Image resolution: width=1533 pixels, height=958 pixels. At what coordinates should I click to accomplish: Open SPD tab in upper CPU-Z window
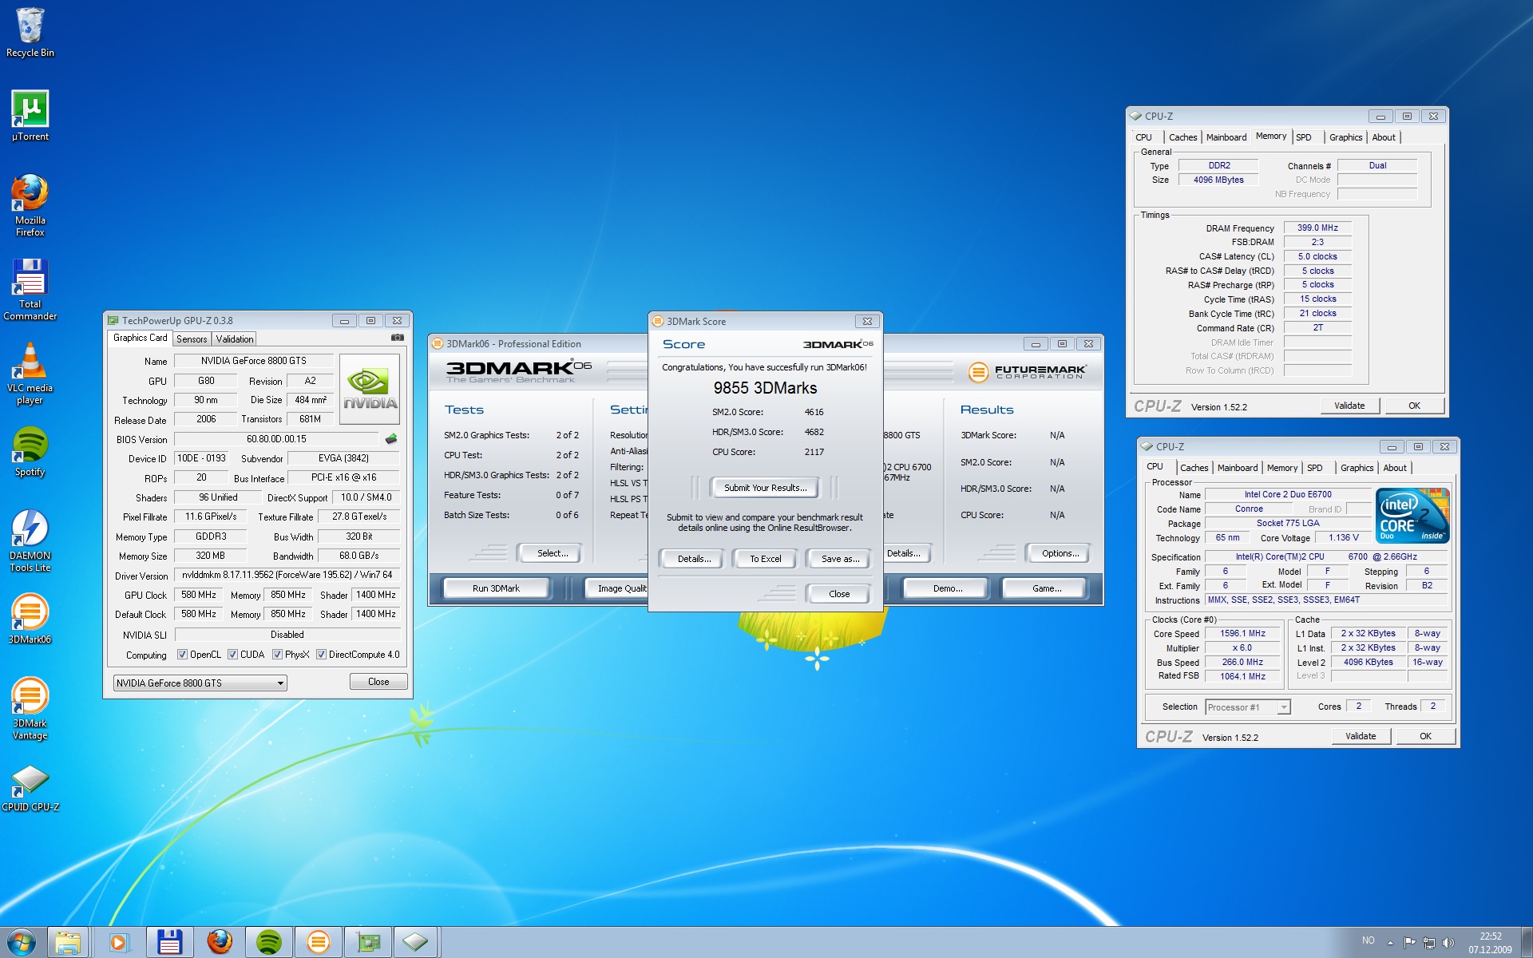[x=1304, y=137]
